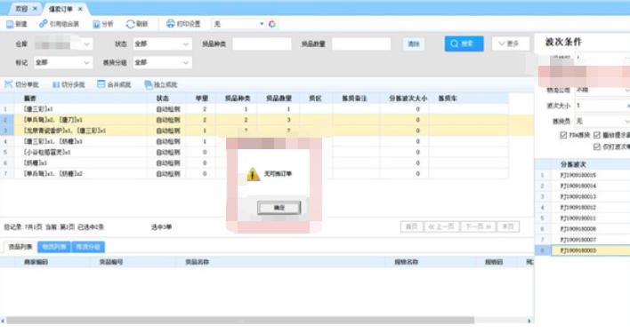Screen dimensions: 630x333
Task: Select order row 1 in the table
Action: (254, 109)
